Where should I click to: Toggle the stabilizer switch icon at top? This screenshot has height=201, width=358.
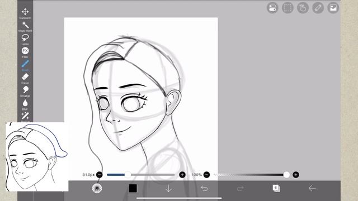click(272, 8)
